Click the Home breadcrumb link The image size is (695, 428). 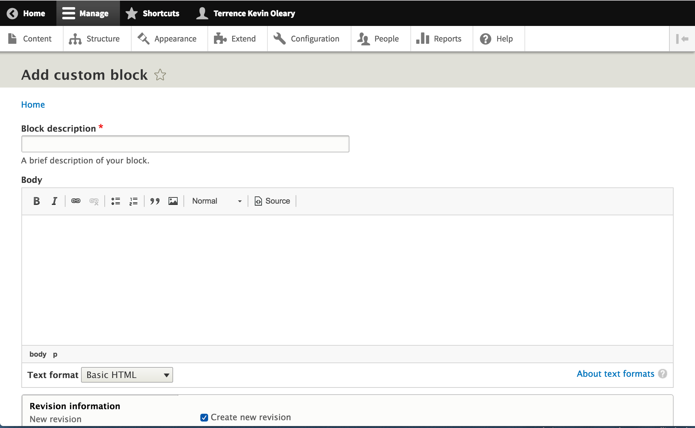(33, 104)
